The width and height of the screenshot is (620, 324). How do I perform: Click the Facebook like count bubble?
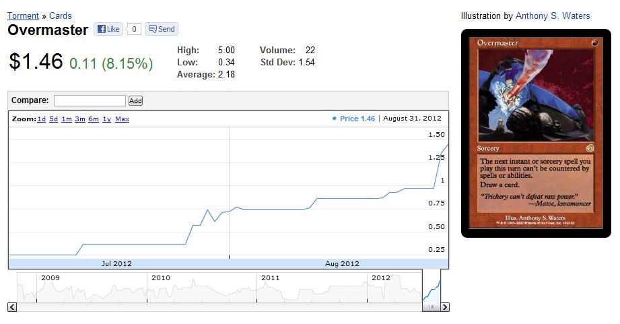(x=135, y=29)
